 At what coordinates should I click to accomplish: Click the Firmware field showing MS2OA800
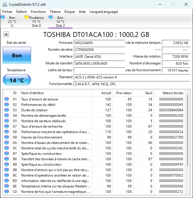tap(99, 43)
